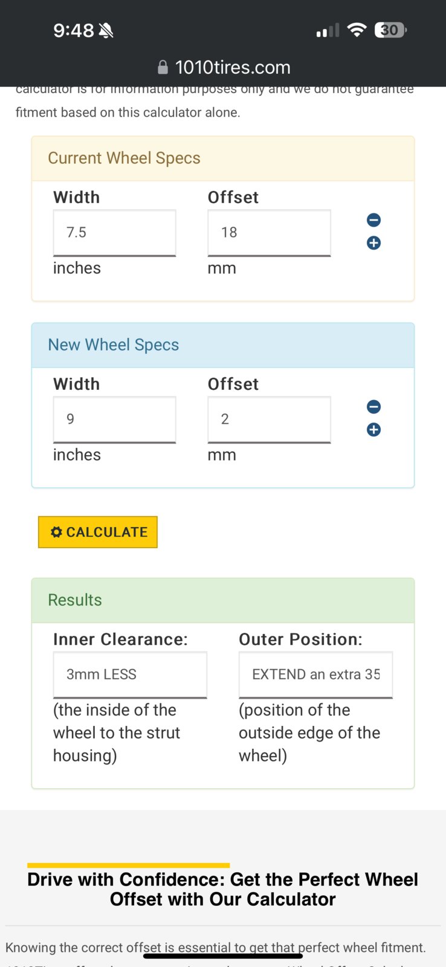
Task: Increase current wheel specs with plus icon
Action: coord(373,243)
